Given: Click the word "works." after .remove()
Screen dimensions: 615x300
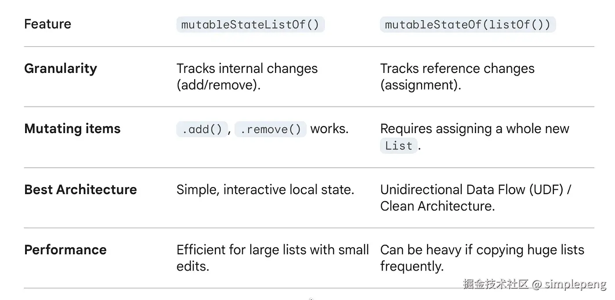Looking at the screenshot, I should [329, 129].
